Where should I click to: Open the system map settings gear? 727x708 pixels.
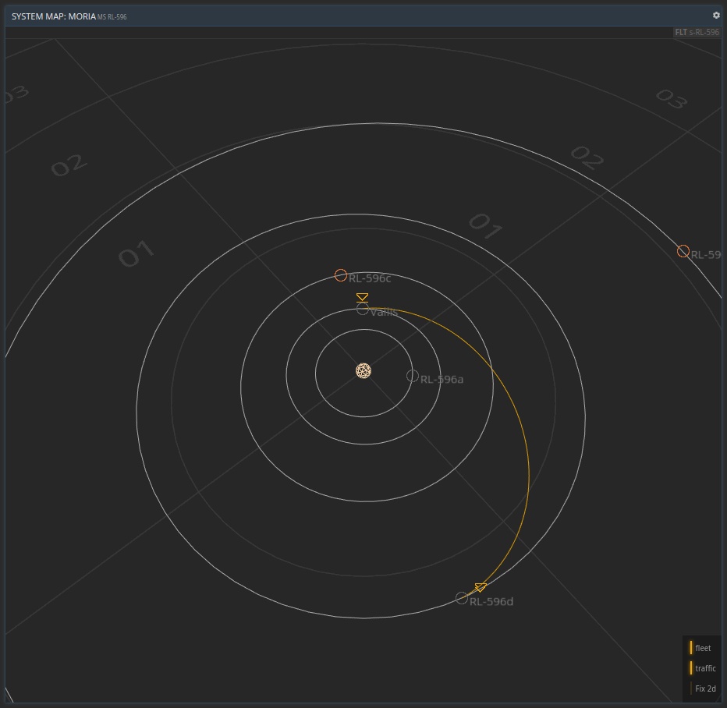(716, 16)
